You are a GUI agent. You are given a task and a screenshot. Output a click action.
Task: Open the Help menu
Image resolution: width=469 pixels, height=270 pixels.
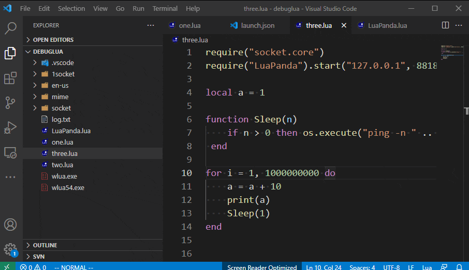tap(193, 8)
